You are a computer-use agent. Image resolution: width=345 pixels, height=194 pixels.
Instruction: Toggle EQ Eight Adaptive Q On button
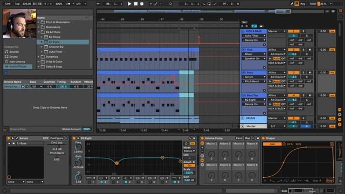189,165
